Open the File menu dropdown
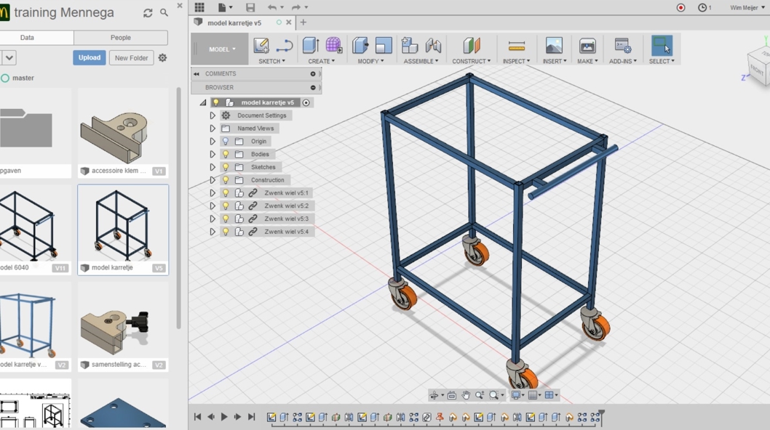 [224, 7]
